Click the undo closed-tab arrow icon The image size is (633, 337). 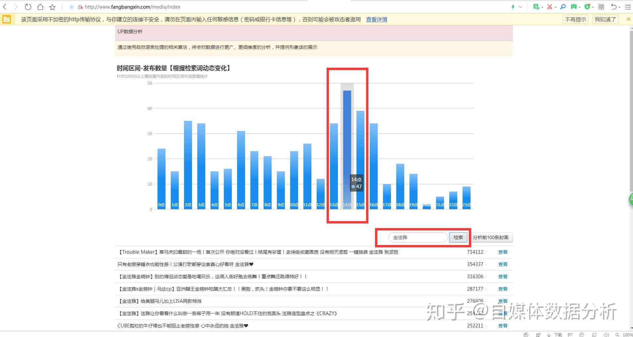point(614,7)
